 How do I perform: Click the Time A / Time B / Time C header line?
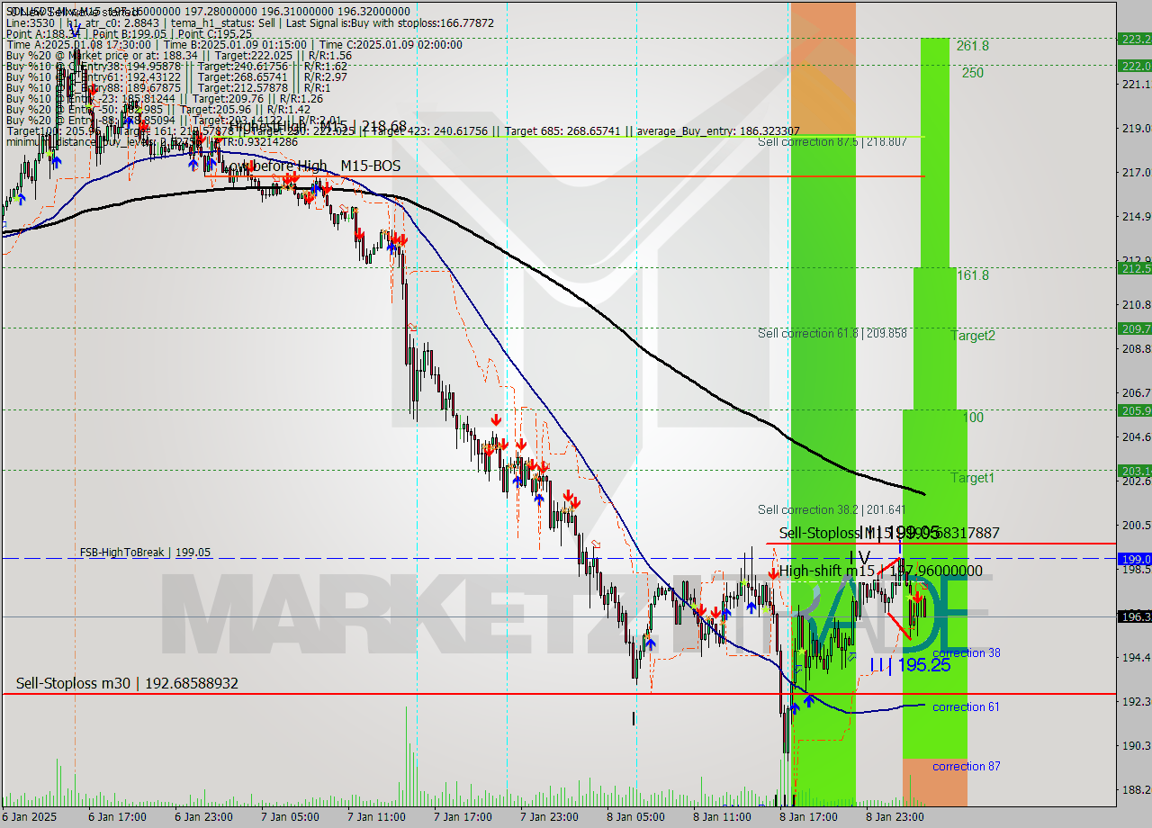pyautogui.click(x=234, y=44)
